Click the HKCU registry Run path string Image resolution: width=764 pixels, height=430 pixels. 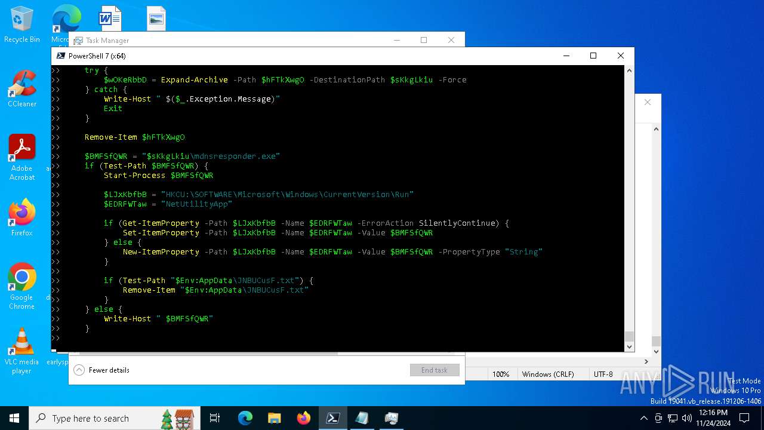coord(287,195)
